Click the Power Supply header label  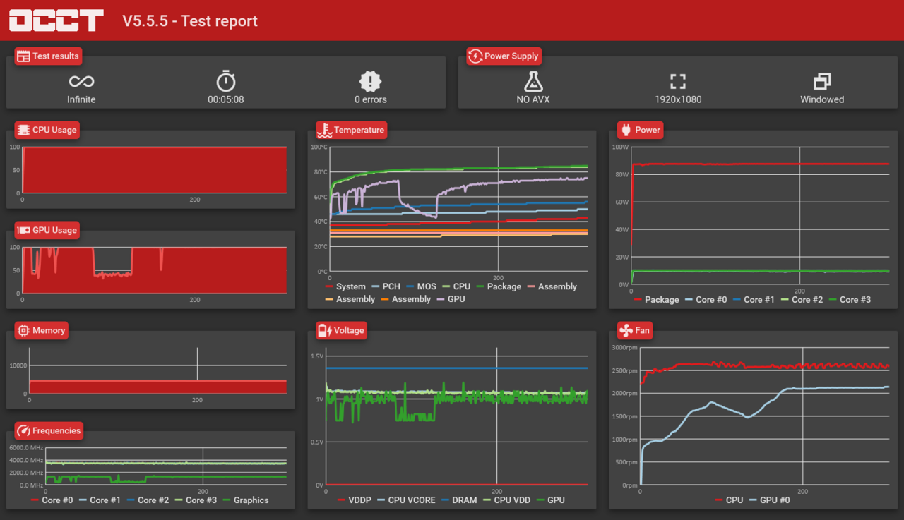[511, 56]
